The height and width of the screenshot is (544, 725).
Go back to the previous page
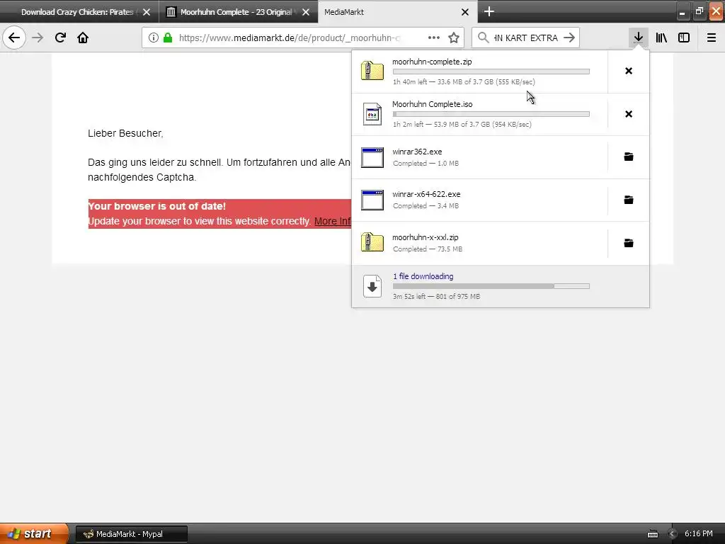pyautogui.click(x=14, y=38)
